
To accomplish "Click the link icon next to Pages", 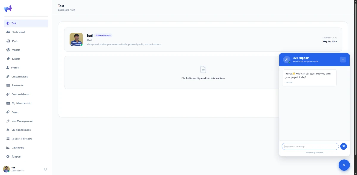I will [8, 112].
